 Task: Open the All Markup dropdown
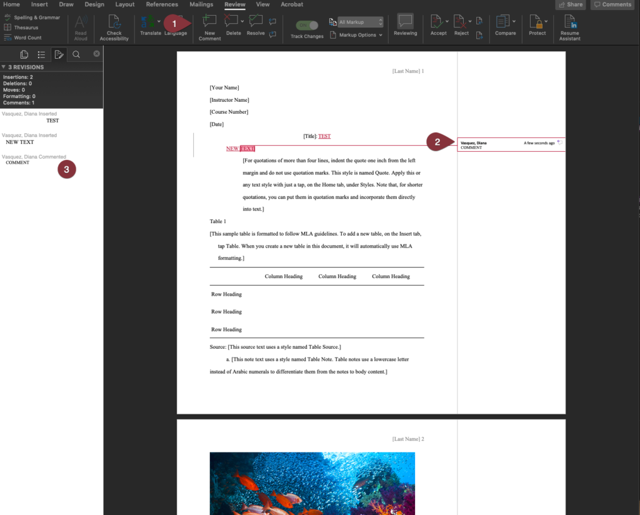[x=356, y=21]
